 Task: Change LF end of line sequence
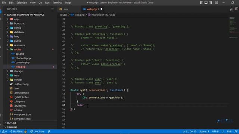223,131
